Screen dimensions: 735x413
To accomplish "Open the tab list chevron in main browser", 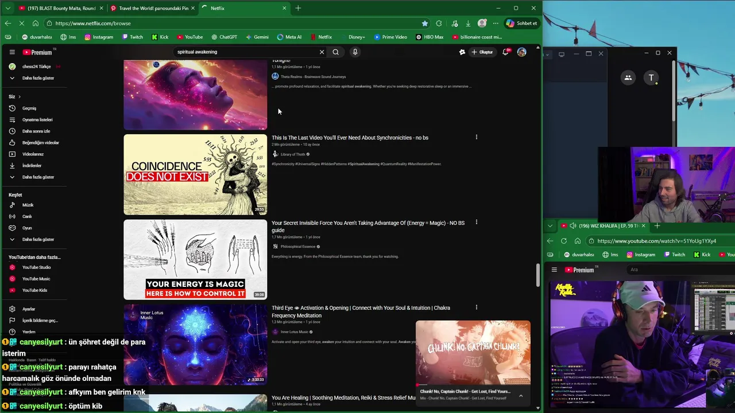I will pos(8,8).
